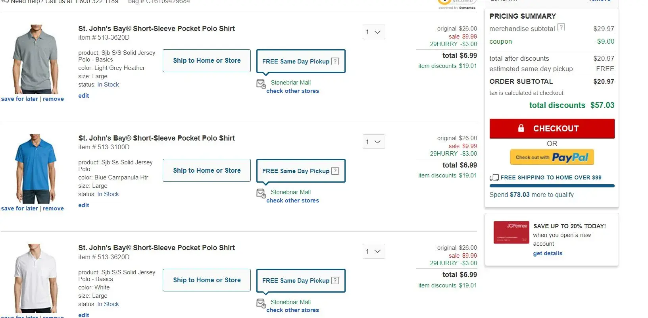This screenshot has height=318, width=648.
Task: Save the grey polo shirt for later
Action: coord(20,99)
